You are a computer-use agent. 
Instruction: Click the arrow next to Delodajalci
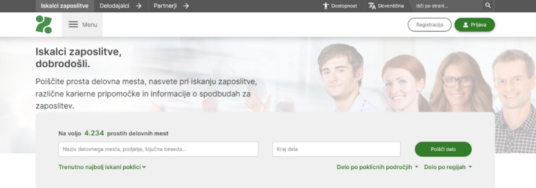coord(138,6)
